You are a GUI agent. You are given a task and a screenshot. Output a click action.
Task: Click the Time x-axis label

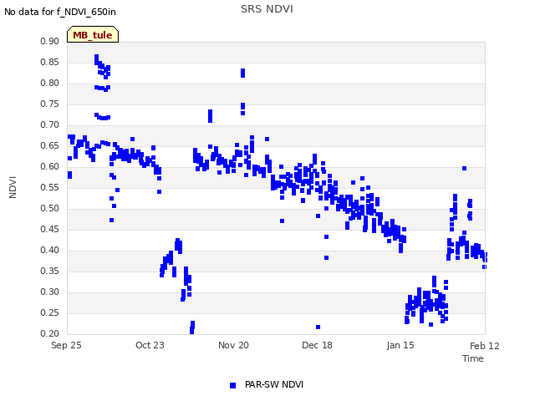coord(473,358)
